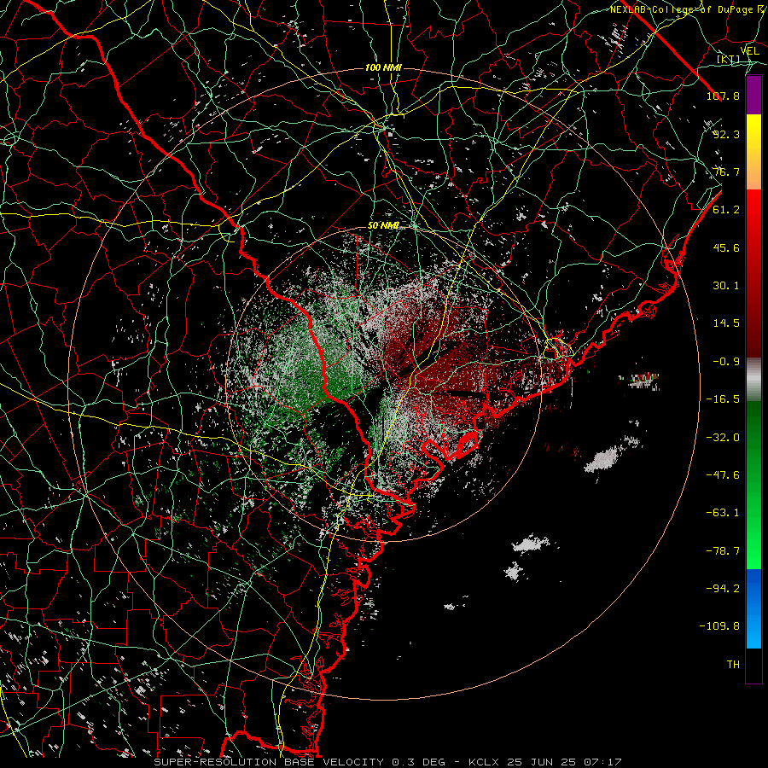Click the -109.8 legend value
This screenshot has height=768, width=768.
coord(719,626)
